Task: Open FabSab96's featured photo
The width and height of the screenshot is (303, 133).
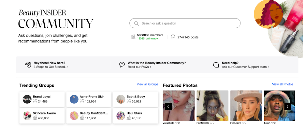Action: pos(212,106)
